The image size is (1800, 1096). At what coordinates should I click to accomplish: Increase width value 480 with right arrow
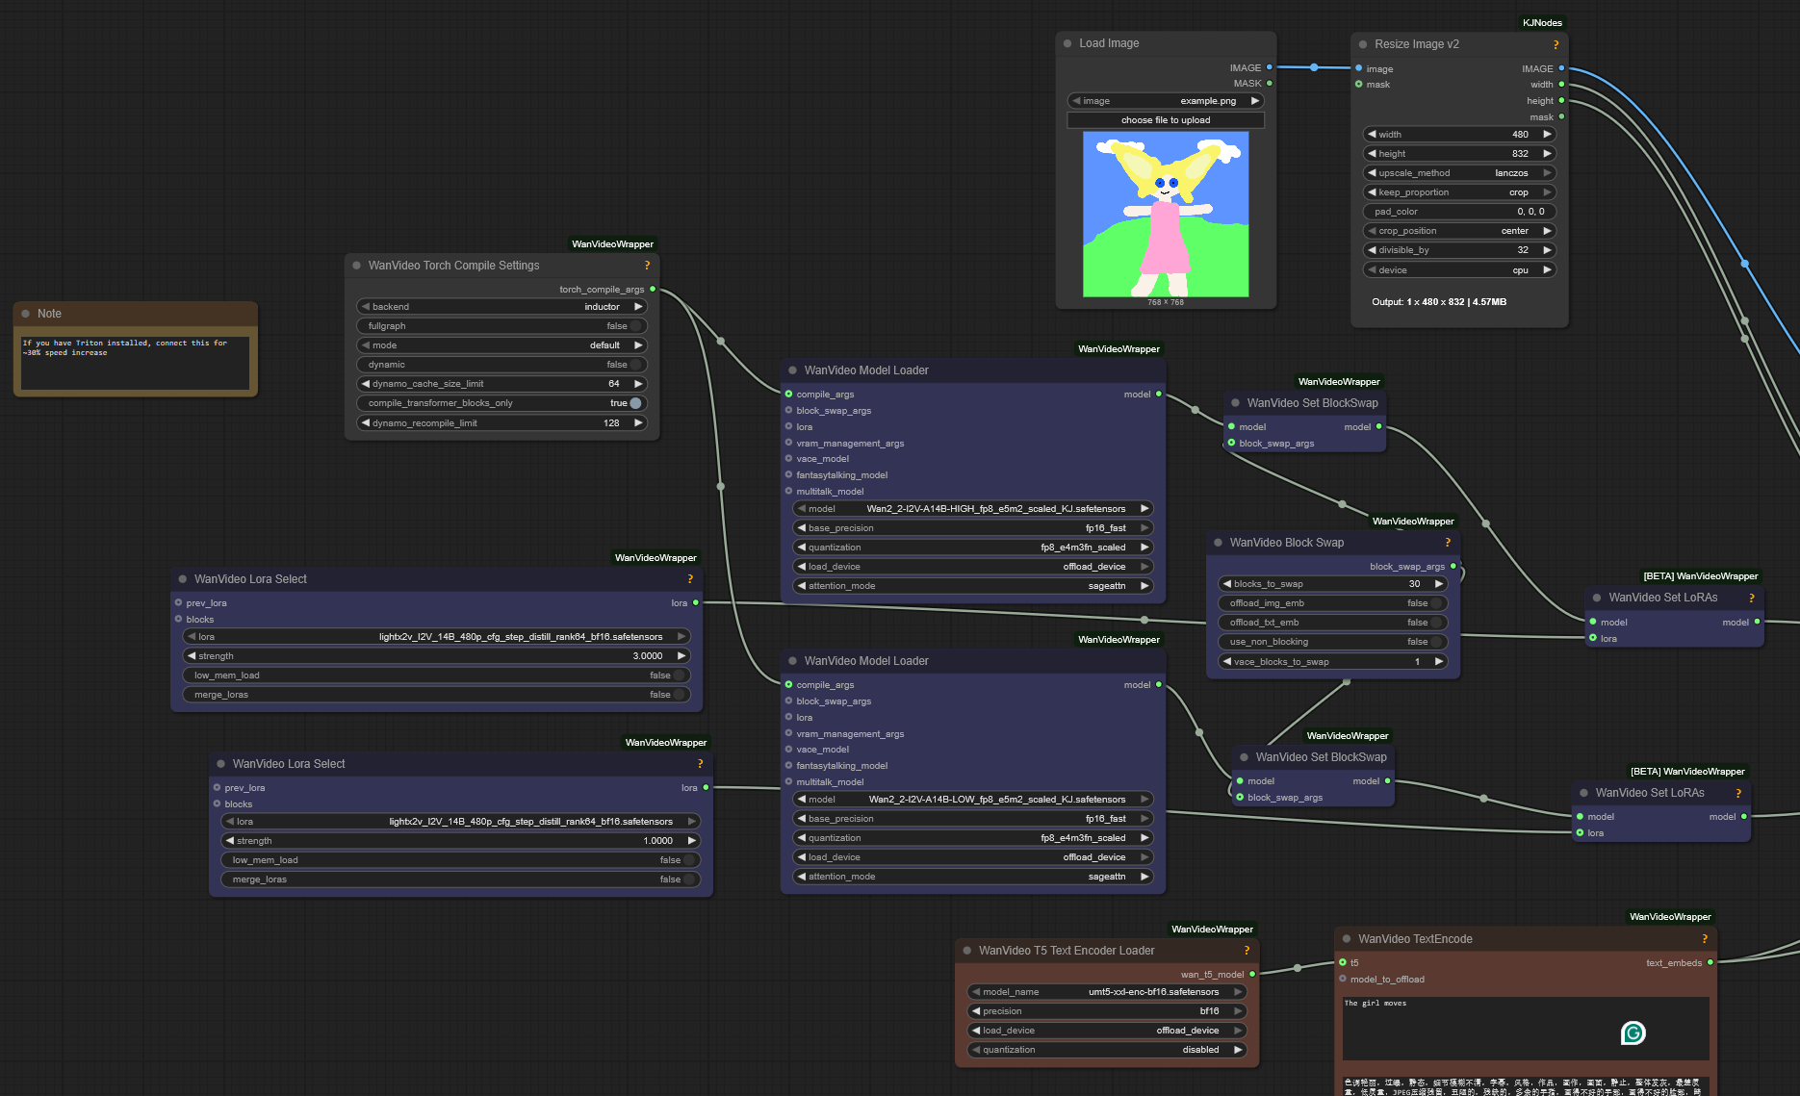[1547, 135]
